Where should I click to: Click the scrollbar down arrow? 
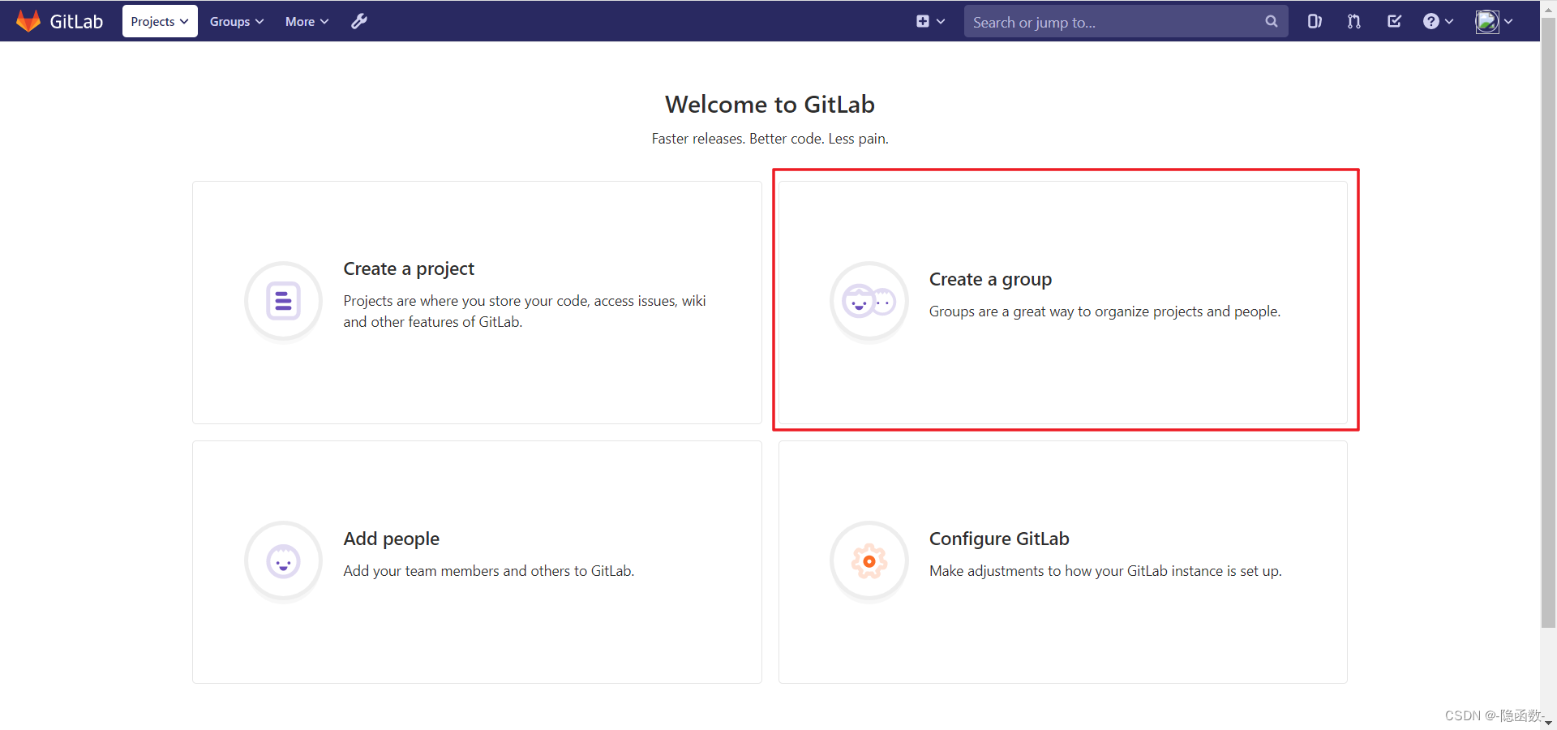point(1548,722)
